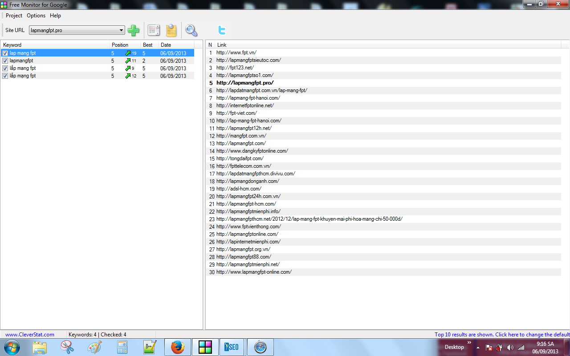570x356 pixels.
Task: Launch Paint palette icon on taskbar
Action: point(95,347)
